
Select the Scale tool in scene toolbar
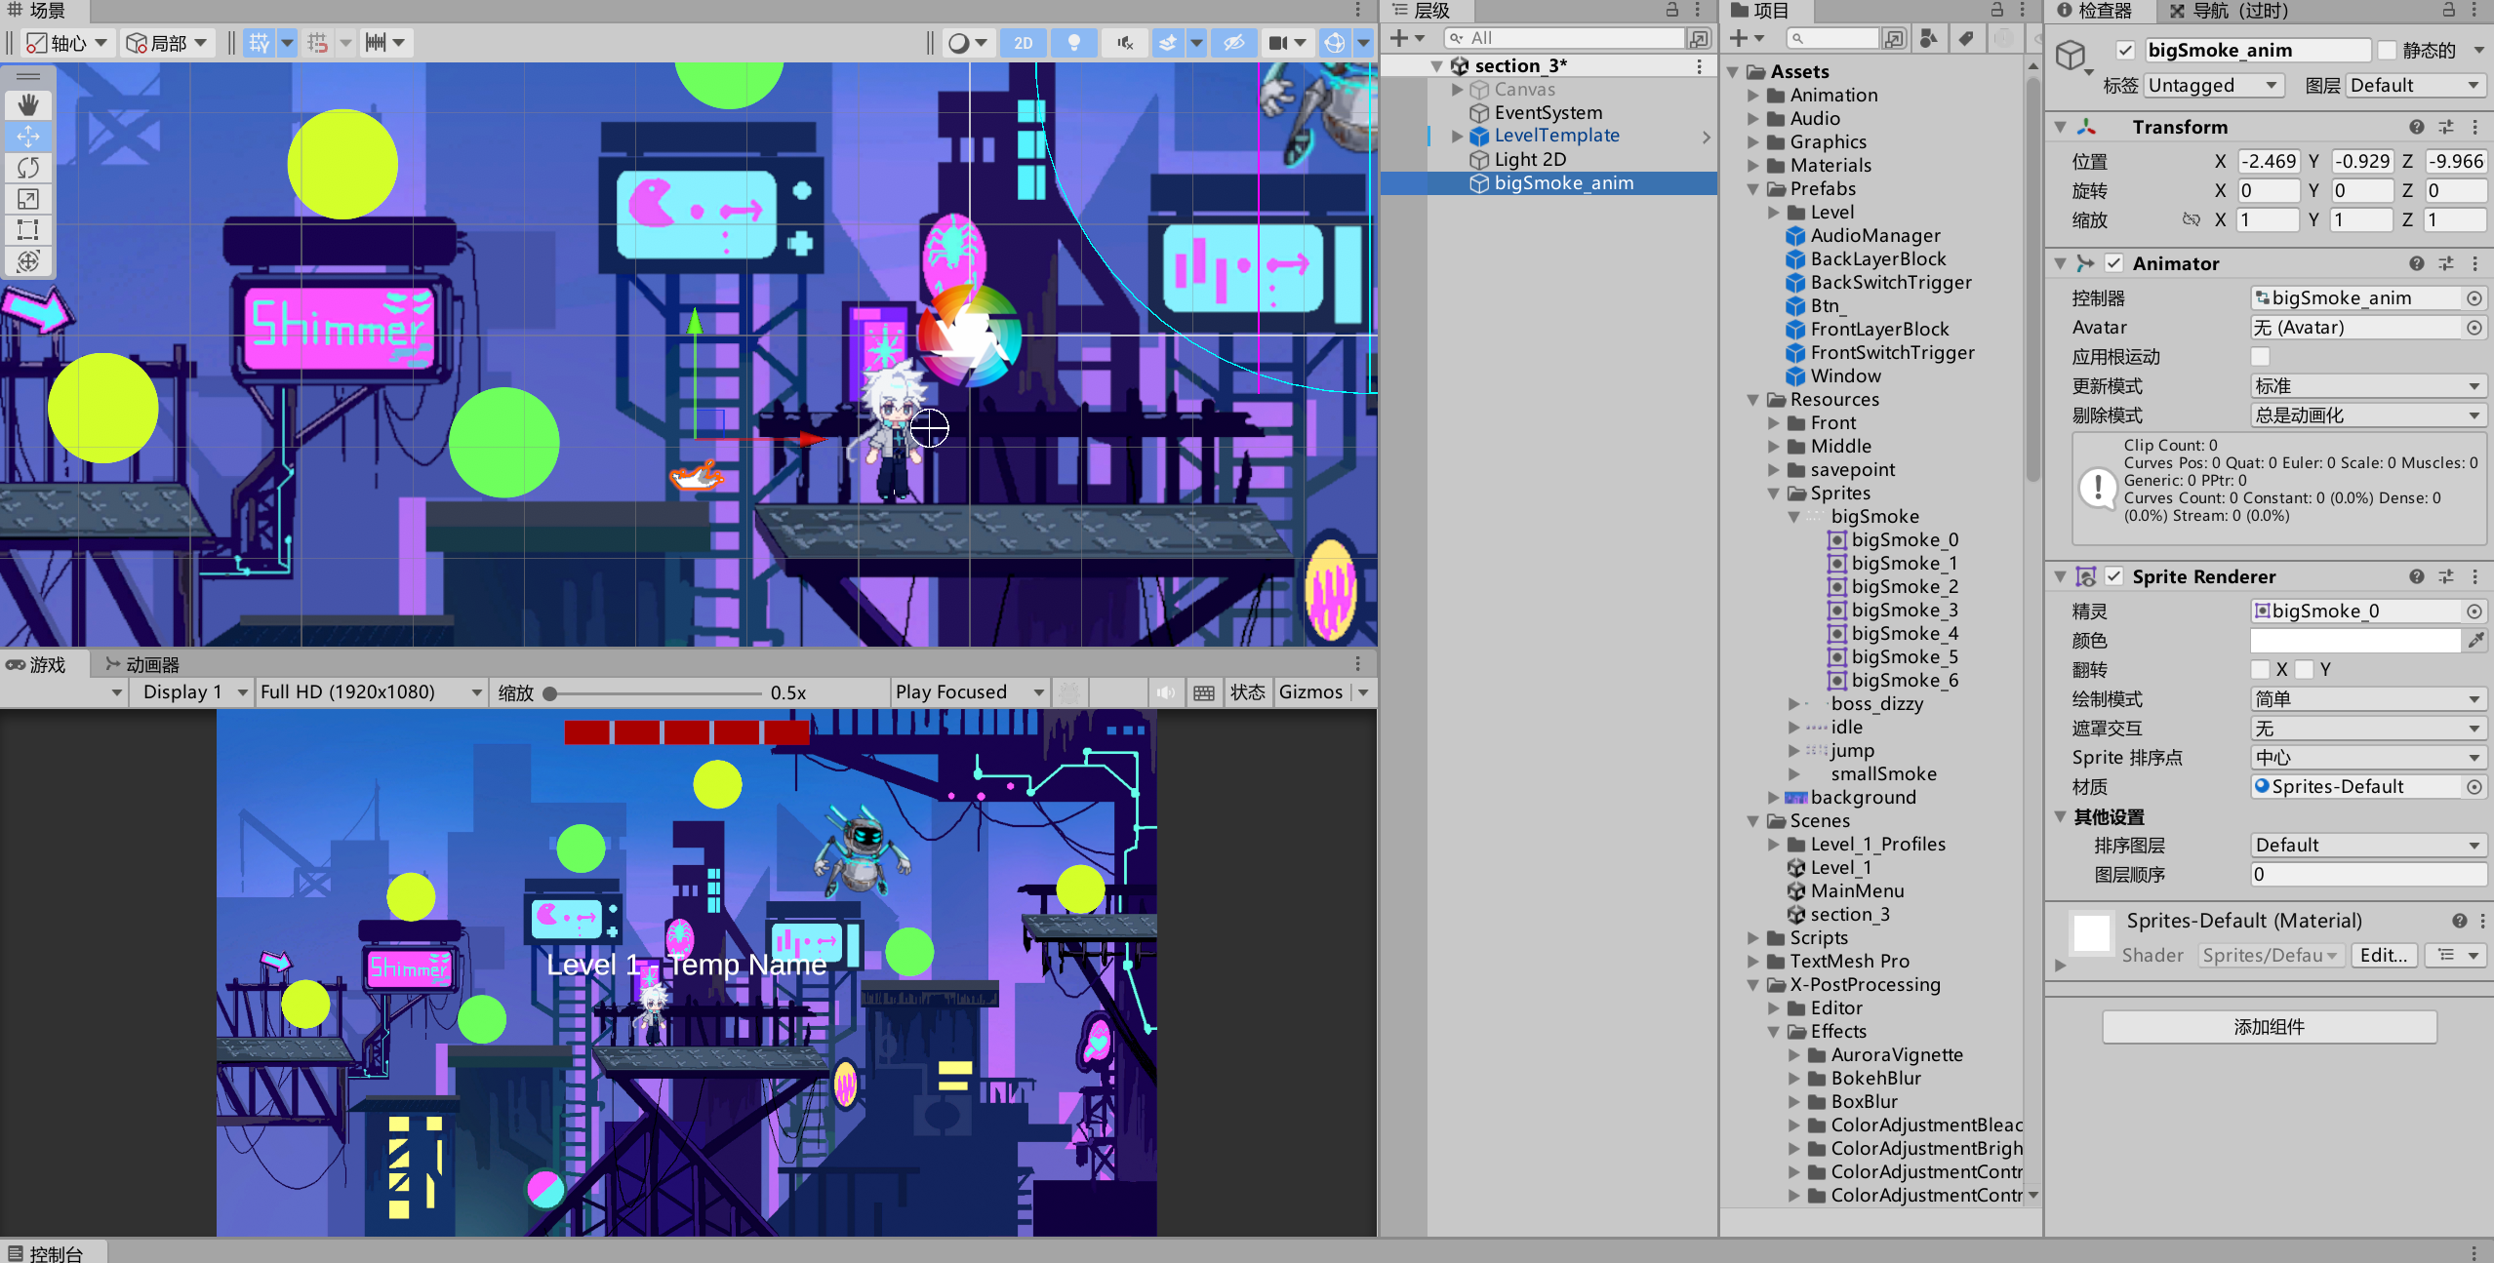click(x=28, y=199)
